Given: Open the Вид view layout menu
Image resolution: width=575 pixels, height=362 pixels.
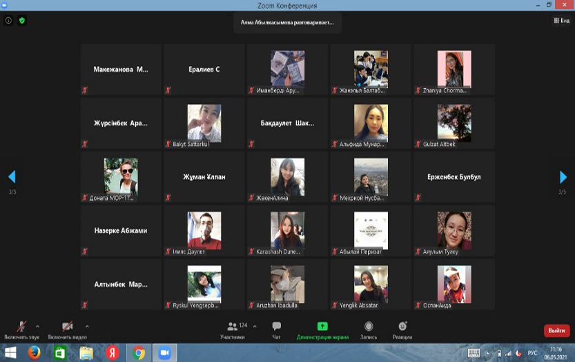Looking at the screenshot, I should [561, 21].
